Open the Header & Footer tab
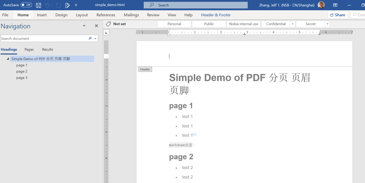Viewport: 365px width, 183px height. (216, 15)
